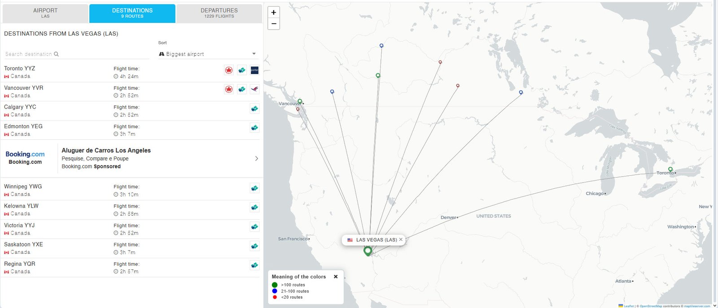
Task: Click the Porter airline logo for Toronto
Action: coord(254,70)
